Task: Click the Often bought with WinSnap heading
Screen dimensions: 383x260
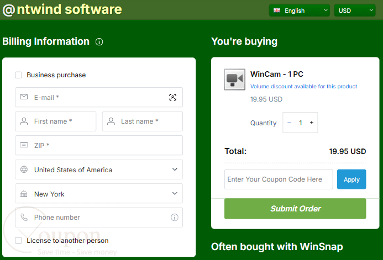Action: (277, 247)
